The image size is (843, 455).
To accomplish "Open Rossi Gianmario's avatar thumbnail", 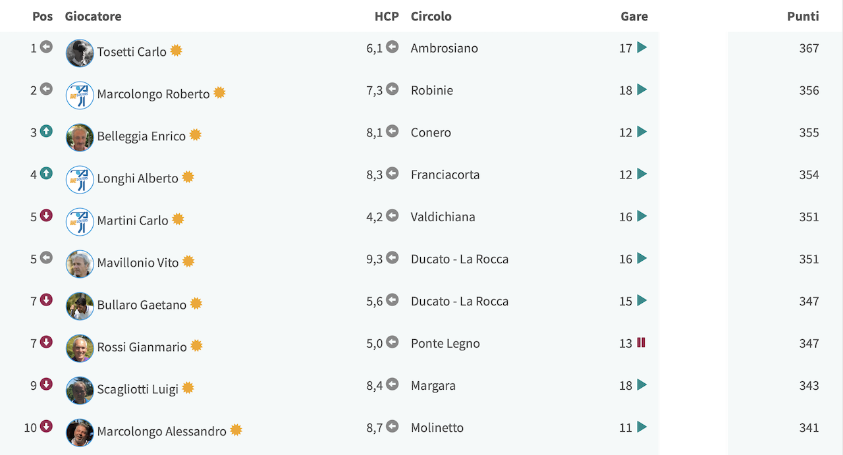I will click(x=80, y=348).
